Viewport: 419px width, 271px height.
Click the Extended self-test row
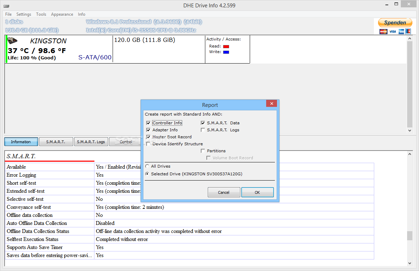(190, 191)
